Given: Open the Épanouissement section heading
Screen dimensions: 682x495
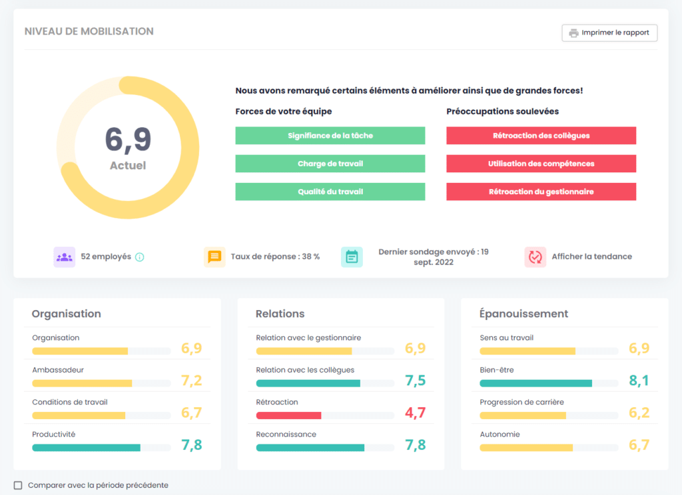Looking at the screenshot, I should coord(523,314).
